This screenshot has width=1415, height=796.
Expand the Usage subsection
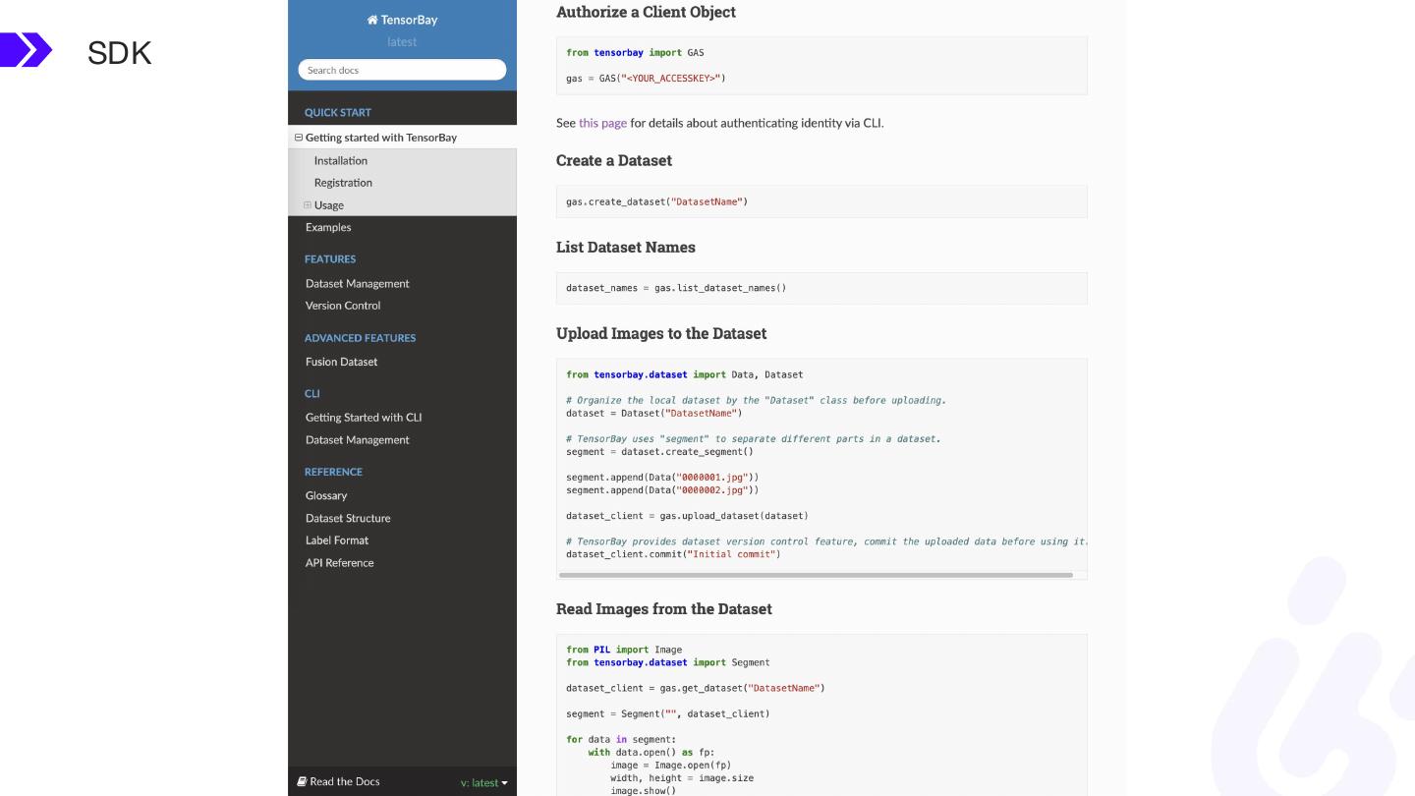pos(308,205)
